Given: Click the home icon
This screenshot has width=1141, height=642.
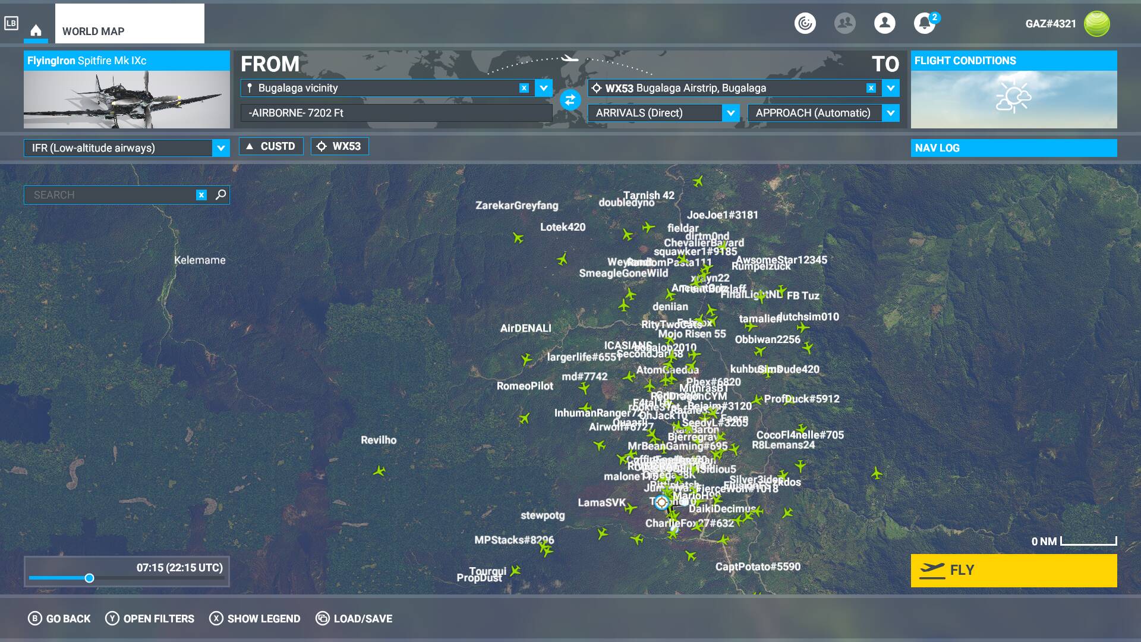Looking at the screenshot, I should (36, 30).
